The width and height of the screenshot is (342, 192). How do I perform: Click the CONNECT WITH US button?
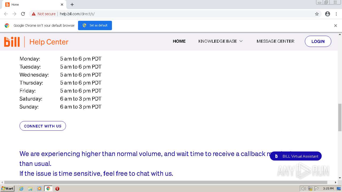click(x=43, y=126)
